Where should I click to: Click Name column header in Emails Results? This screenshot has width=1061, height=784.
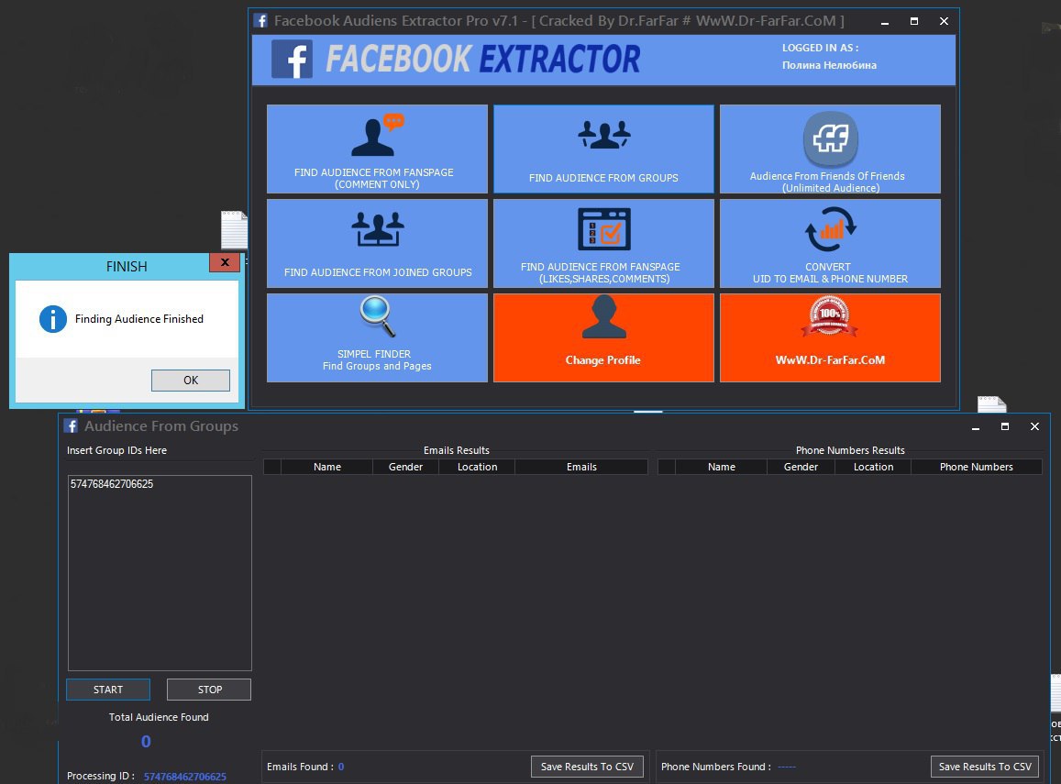point(326,467)
